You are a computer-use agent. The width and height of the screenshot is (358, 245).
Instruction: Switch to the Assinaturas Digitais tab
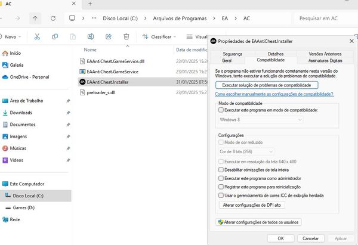click(x=325, y=60)
